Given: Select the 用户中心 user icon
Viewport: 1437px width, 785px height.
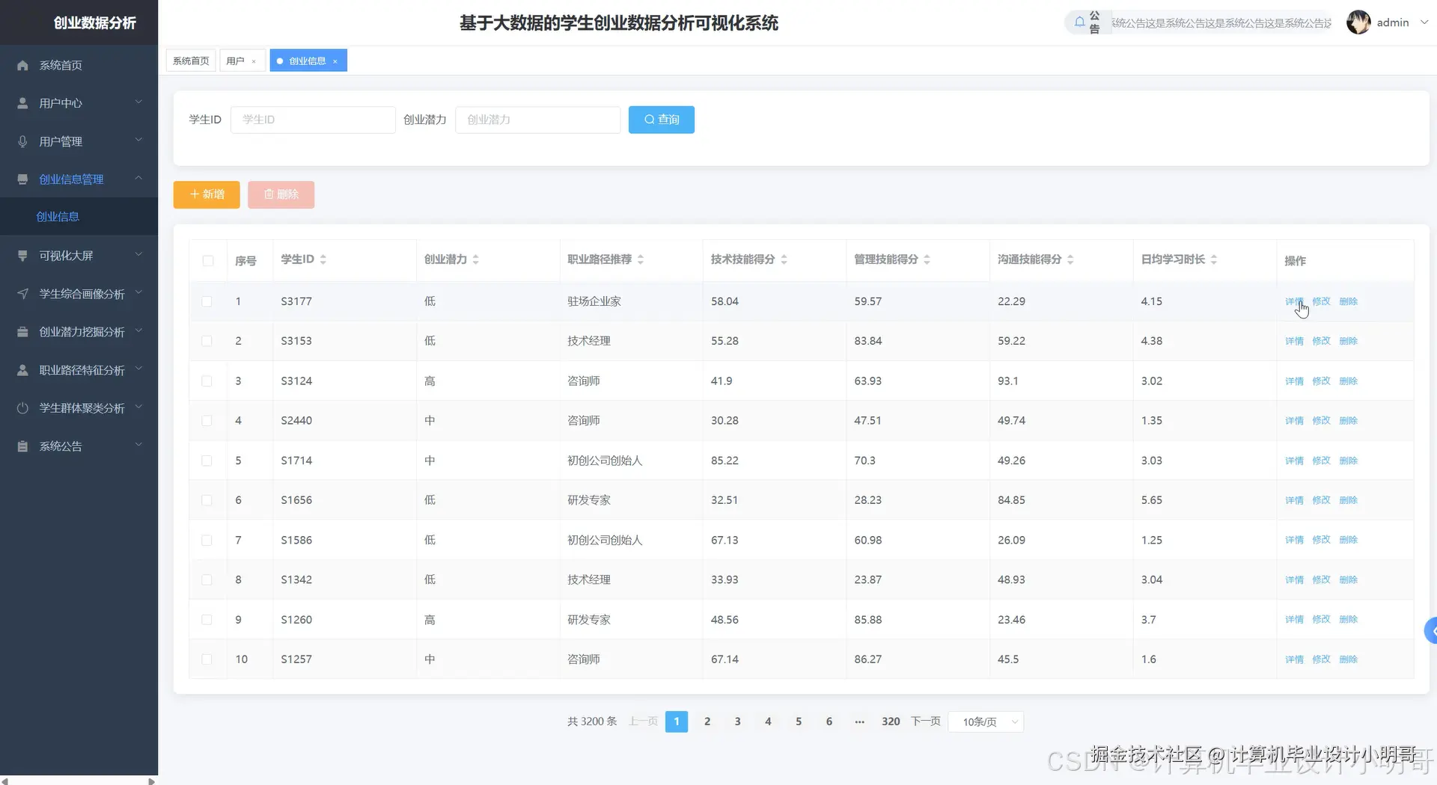Looking at the screenshot, I should click(22, 102).
